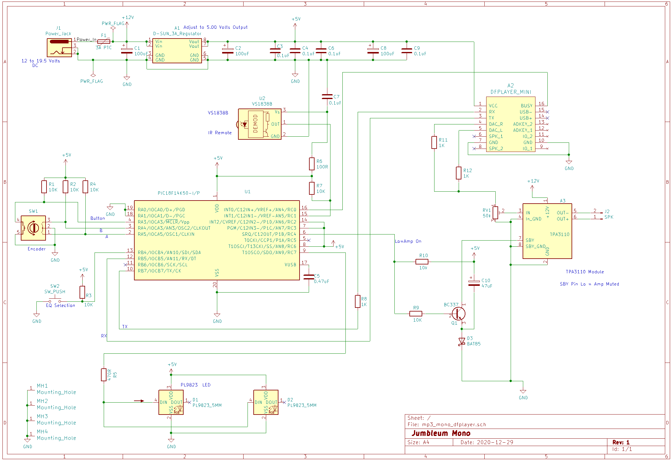Click the 'Adjust to 5.00 Volts Output' note
Image resolution: width=671 pixels, height=461 pixels.
point(215,27)
